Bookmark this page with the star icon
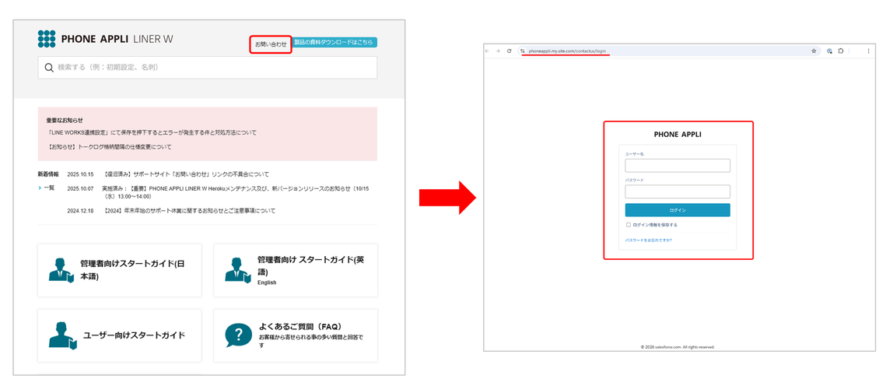This screenshot has width=893, height=386. click(814, 51)
